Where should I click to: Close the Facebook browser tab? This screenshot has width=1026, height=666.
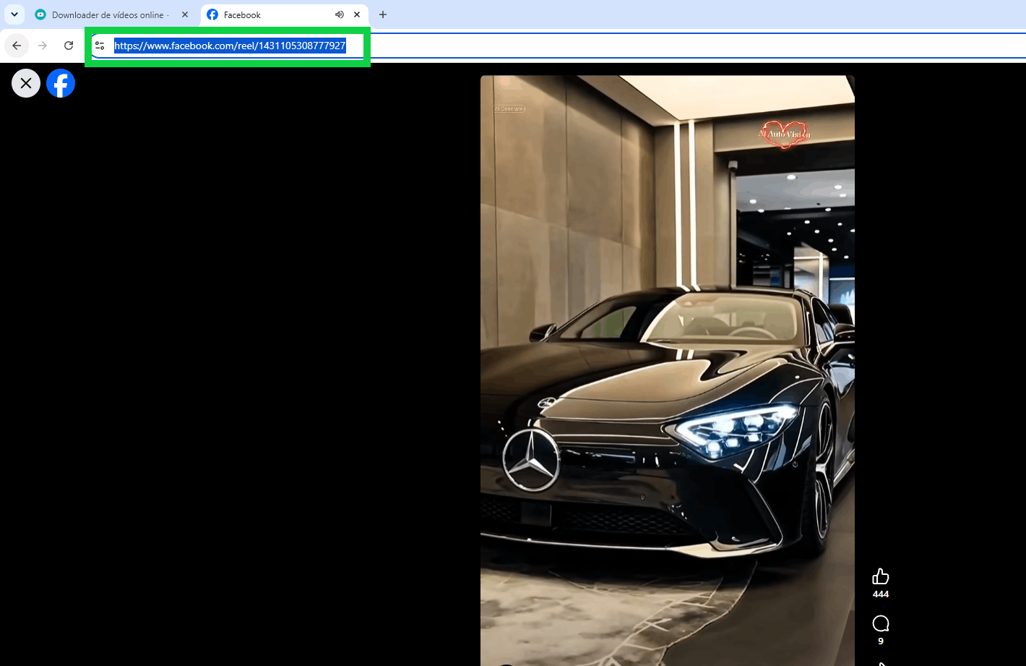click(357, 14)
